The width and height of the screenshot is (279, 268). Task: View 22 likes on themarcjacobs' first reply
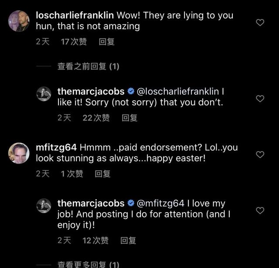click(96, 118)
